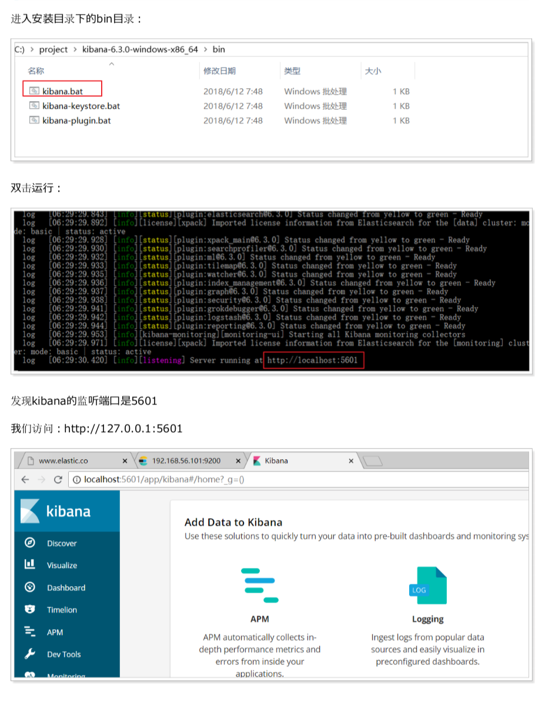Expand chevron after C:) in breadcrumb
The height and width of the screenshot is (702, 555).
tap(32, 49)
